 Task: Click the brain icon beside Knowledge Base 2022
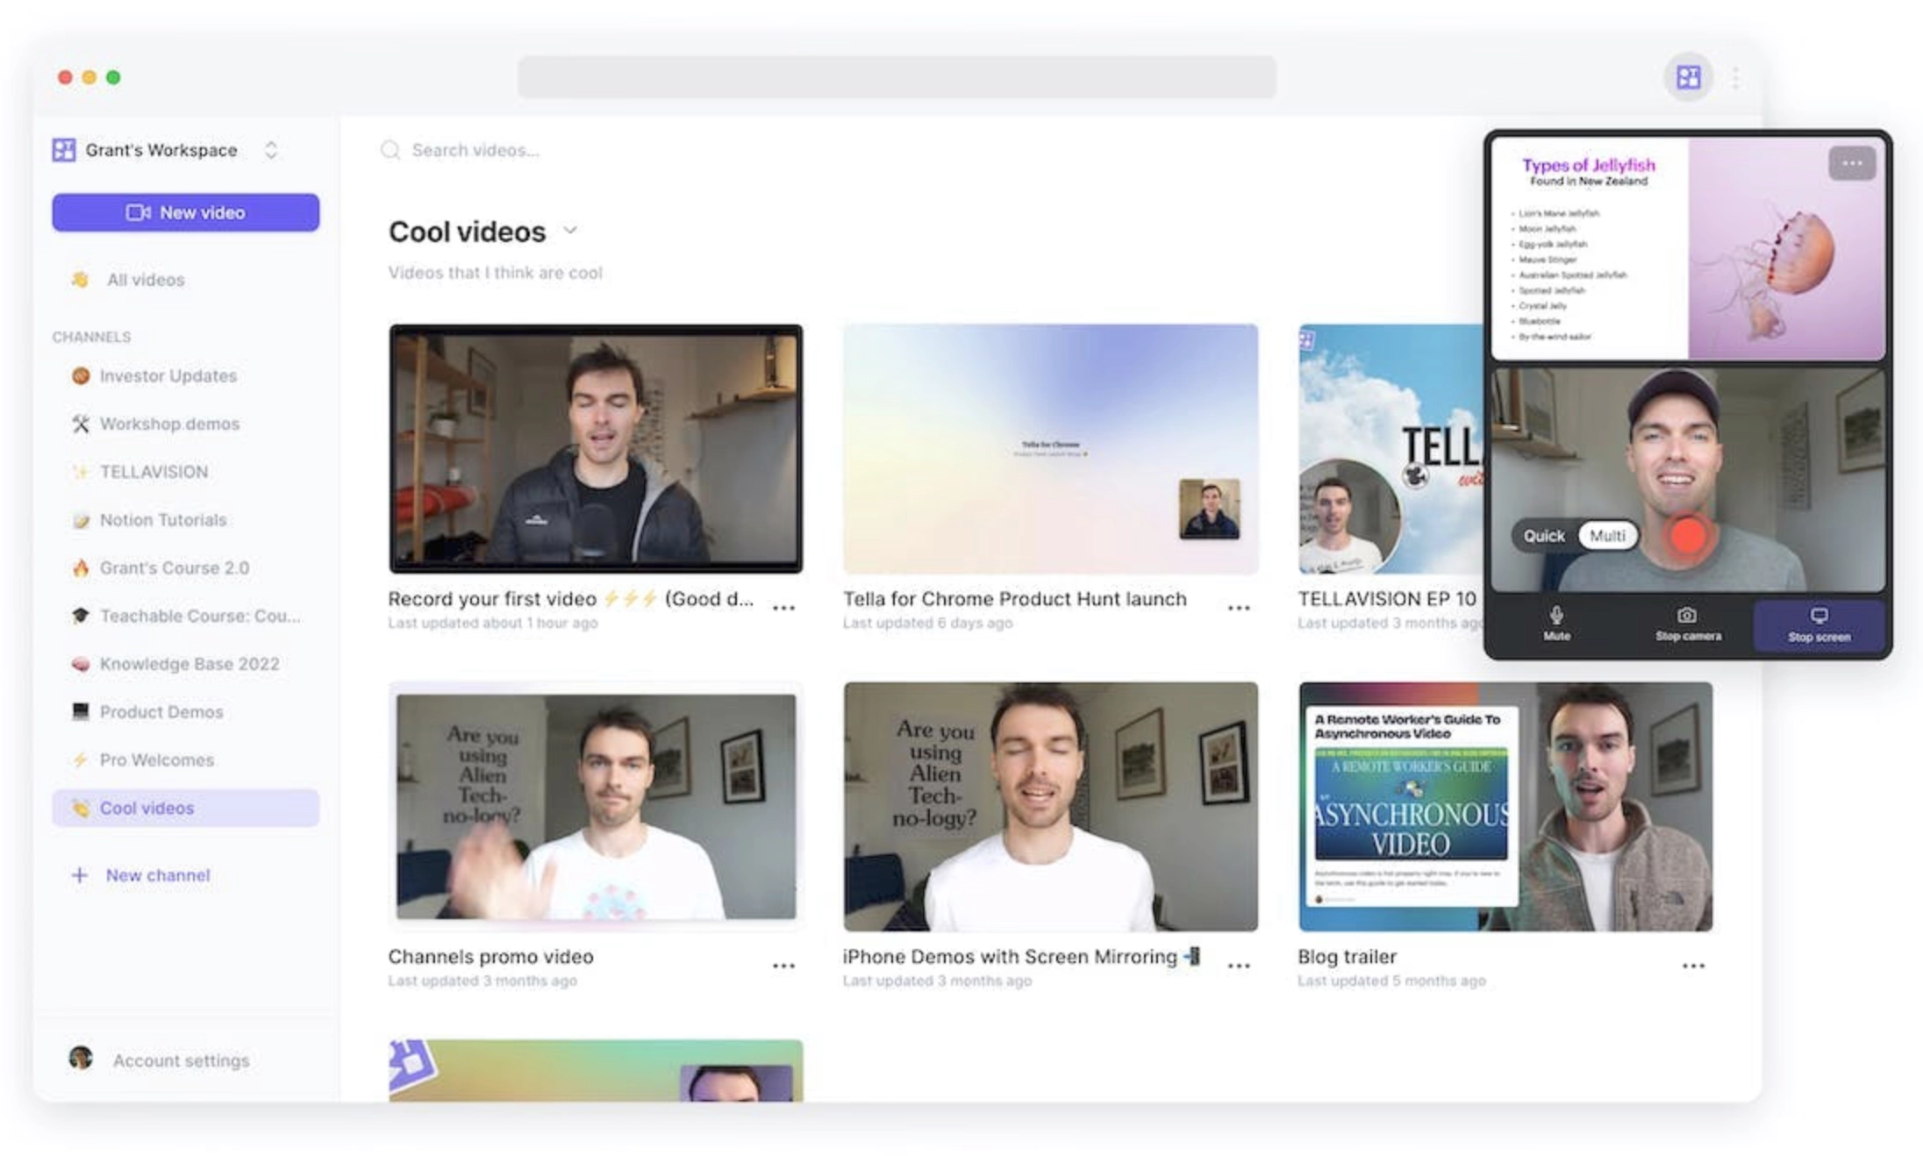(x=81, y=664)
